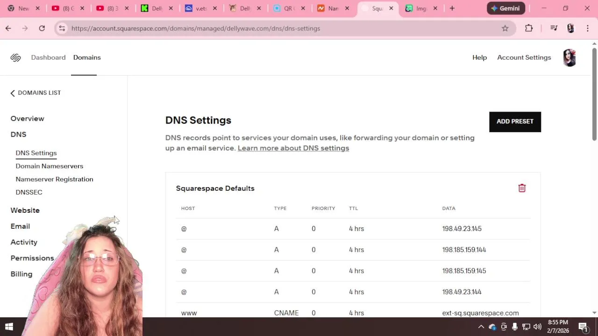Open the volume speaker tray icon
Image resolution: width=598 pixels, height=336 pixels.
tap(537, 327)
